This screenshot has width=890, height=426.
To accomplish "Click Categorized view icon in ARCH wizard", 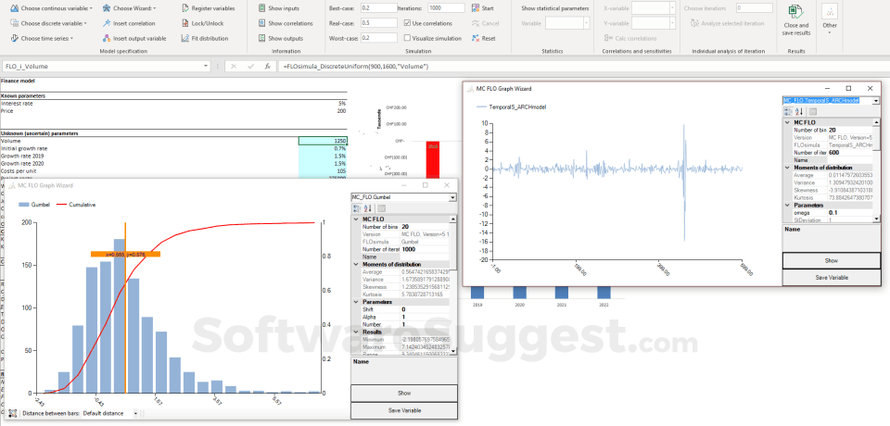I will click(788, 112).
